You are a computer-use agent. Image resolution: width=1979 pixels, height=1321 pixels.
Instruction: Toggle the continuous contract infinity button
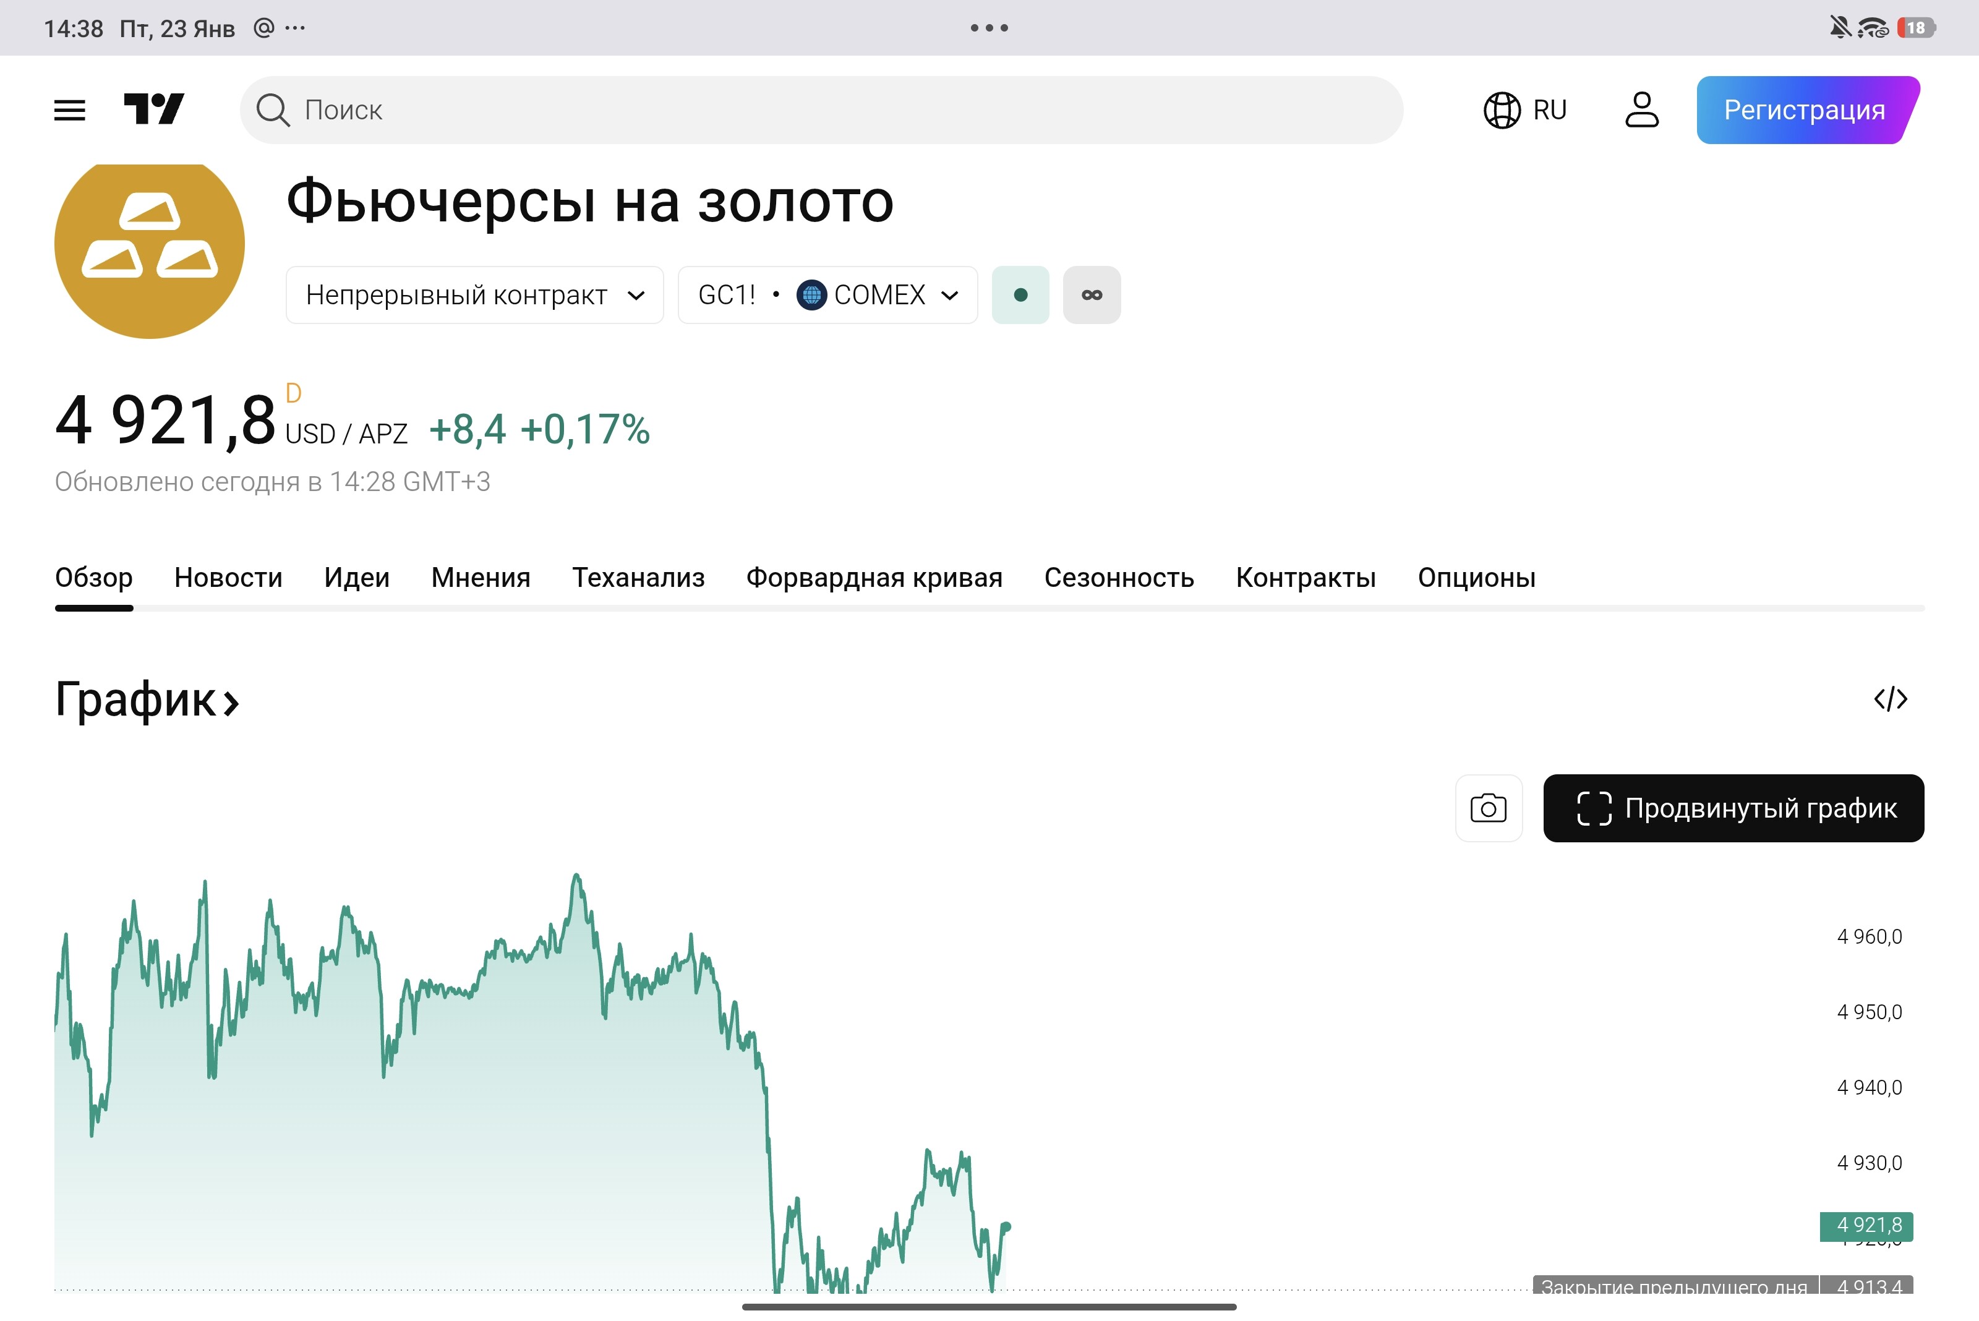(1091, 295)
